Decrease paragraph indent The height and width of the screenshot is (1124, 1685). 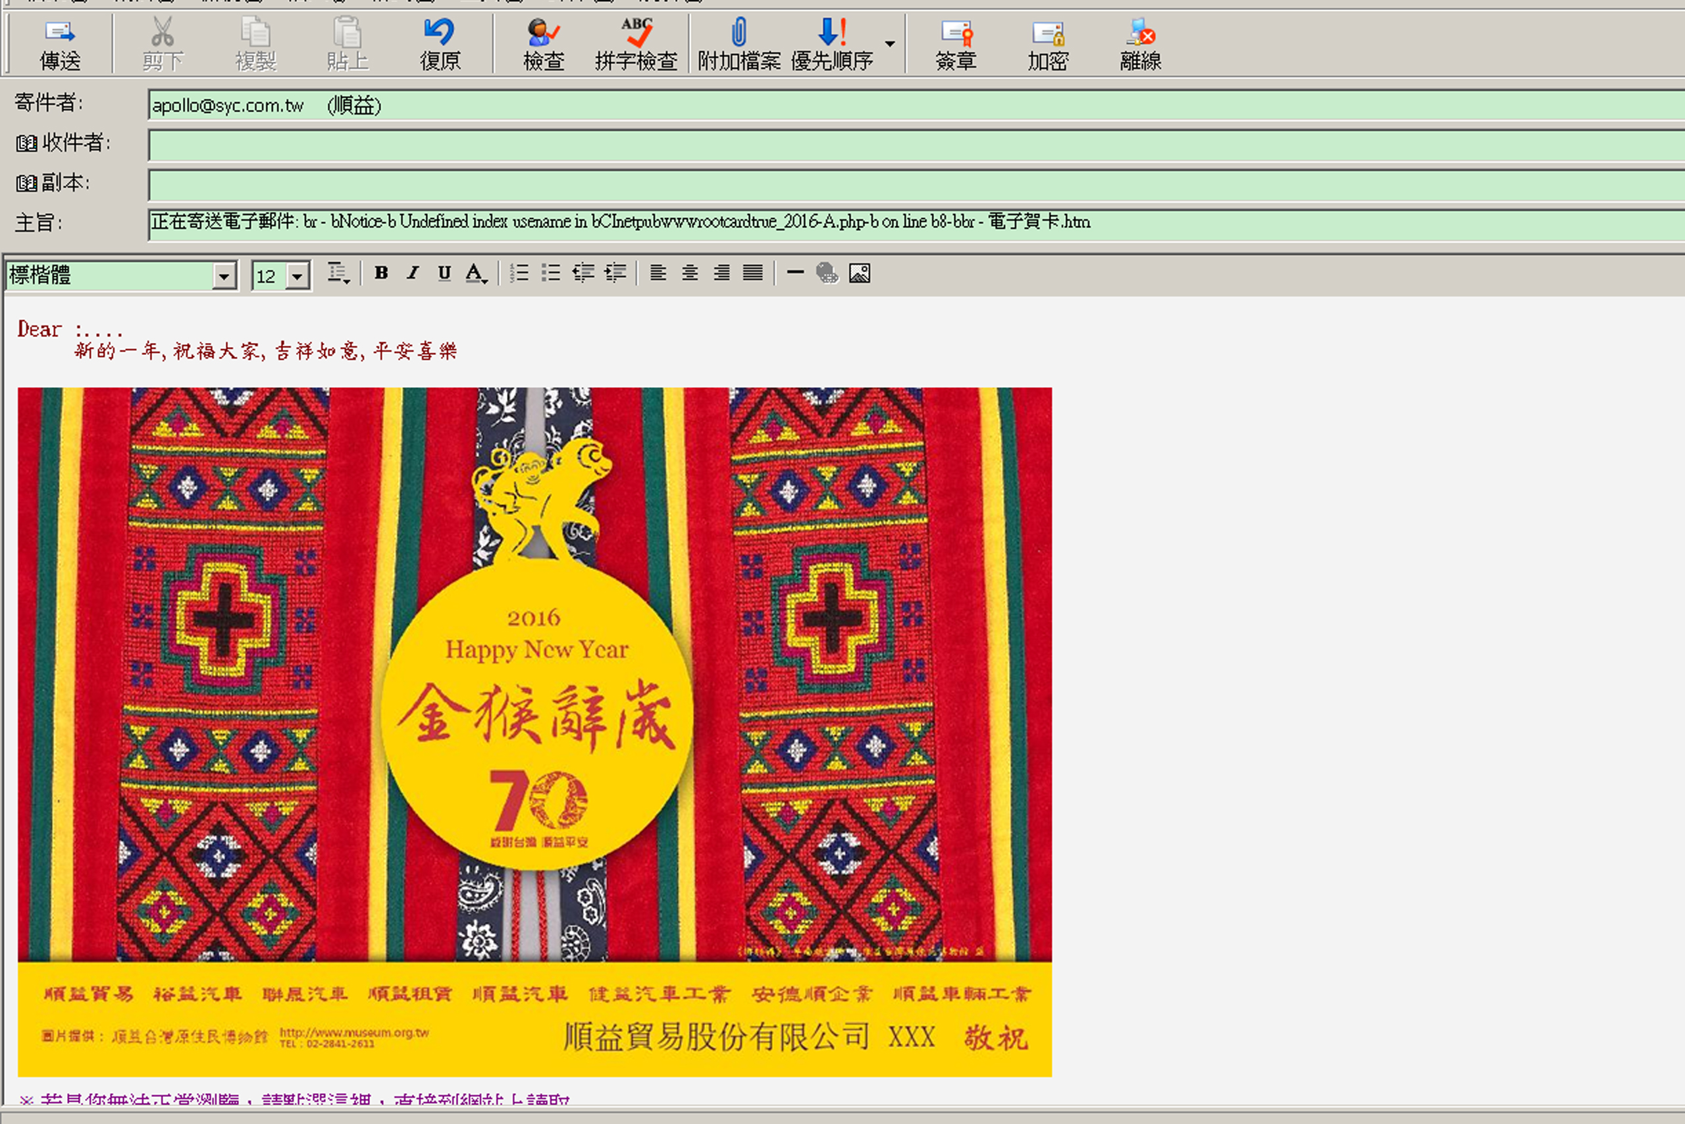(583, 273)
